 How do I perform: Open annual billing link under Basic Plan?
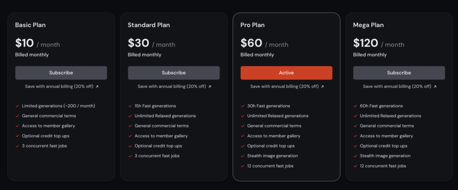62,87
